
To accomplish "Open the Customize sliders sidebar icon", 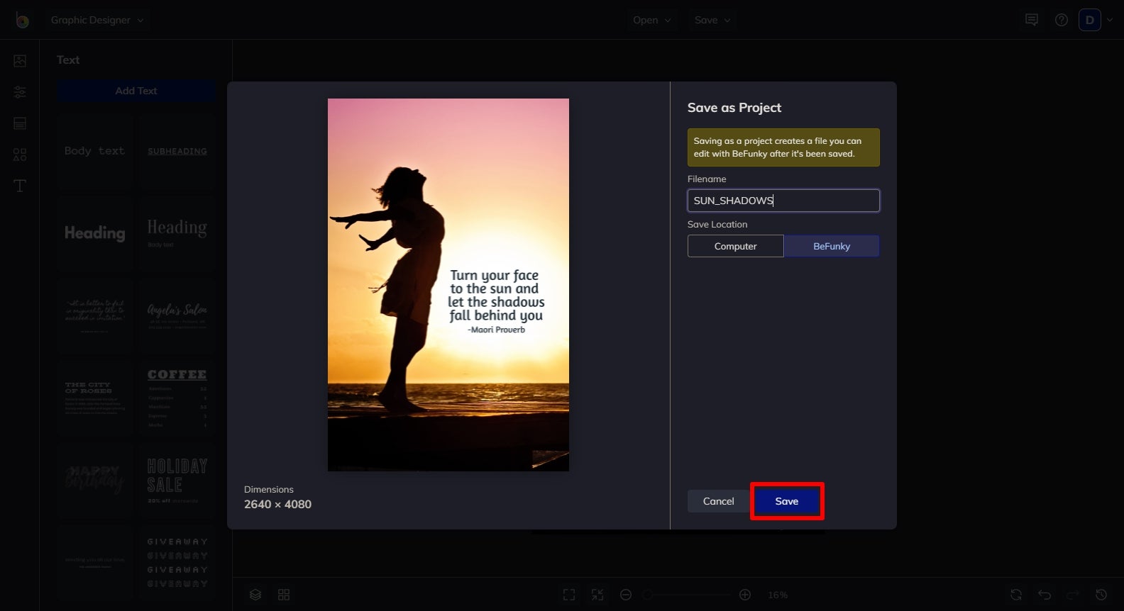I will (x=20, y=92).
